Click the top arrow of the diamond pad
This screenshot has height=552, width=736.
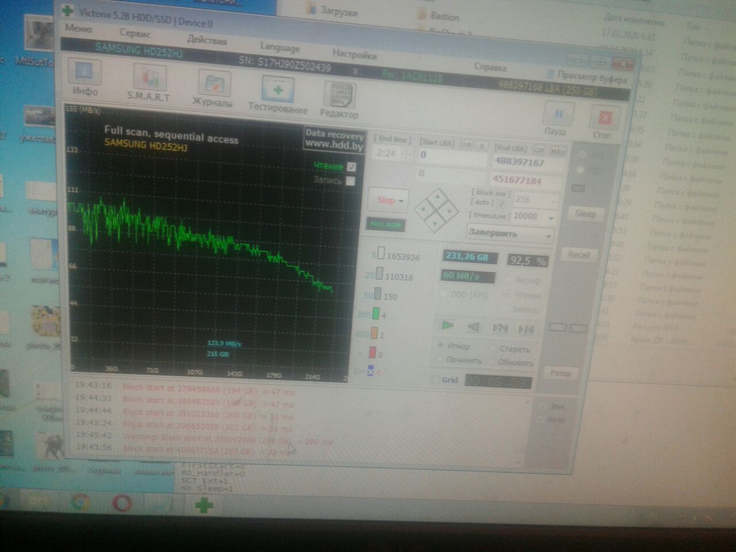click(438, 198)
